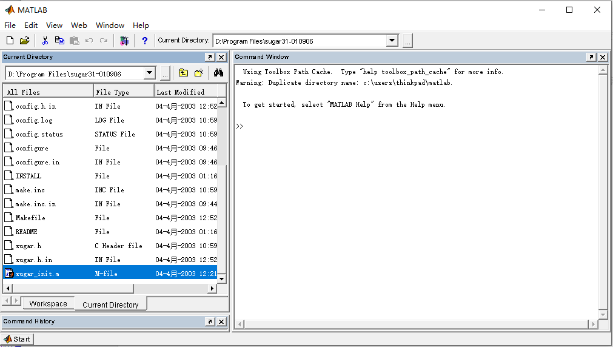
Task: Edit toolbar Current Directory path field
Action: click(x=300, y=41)
